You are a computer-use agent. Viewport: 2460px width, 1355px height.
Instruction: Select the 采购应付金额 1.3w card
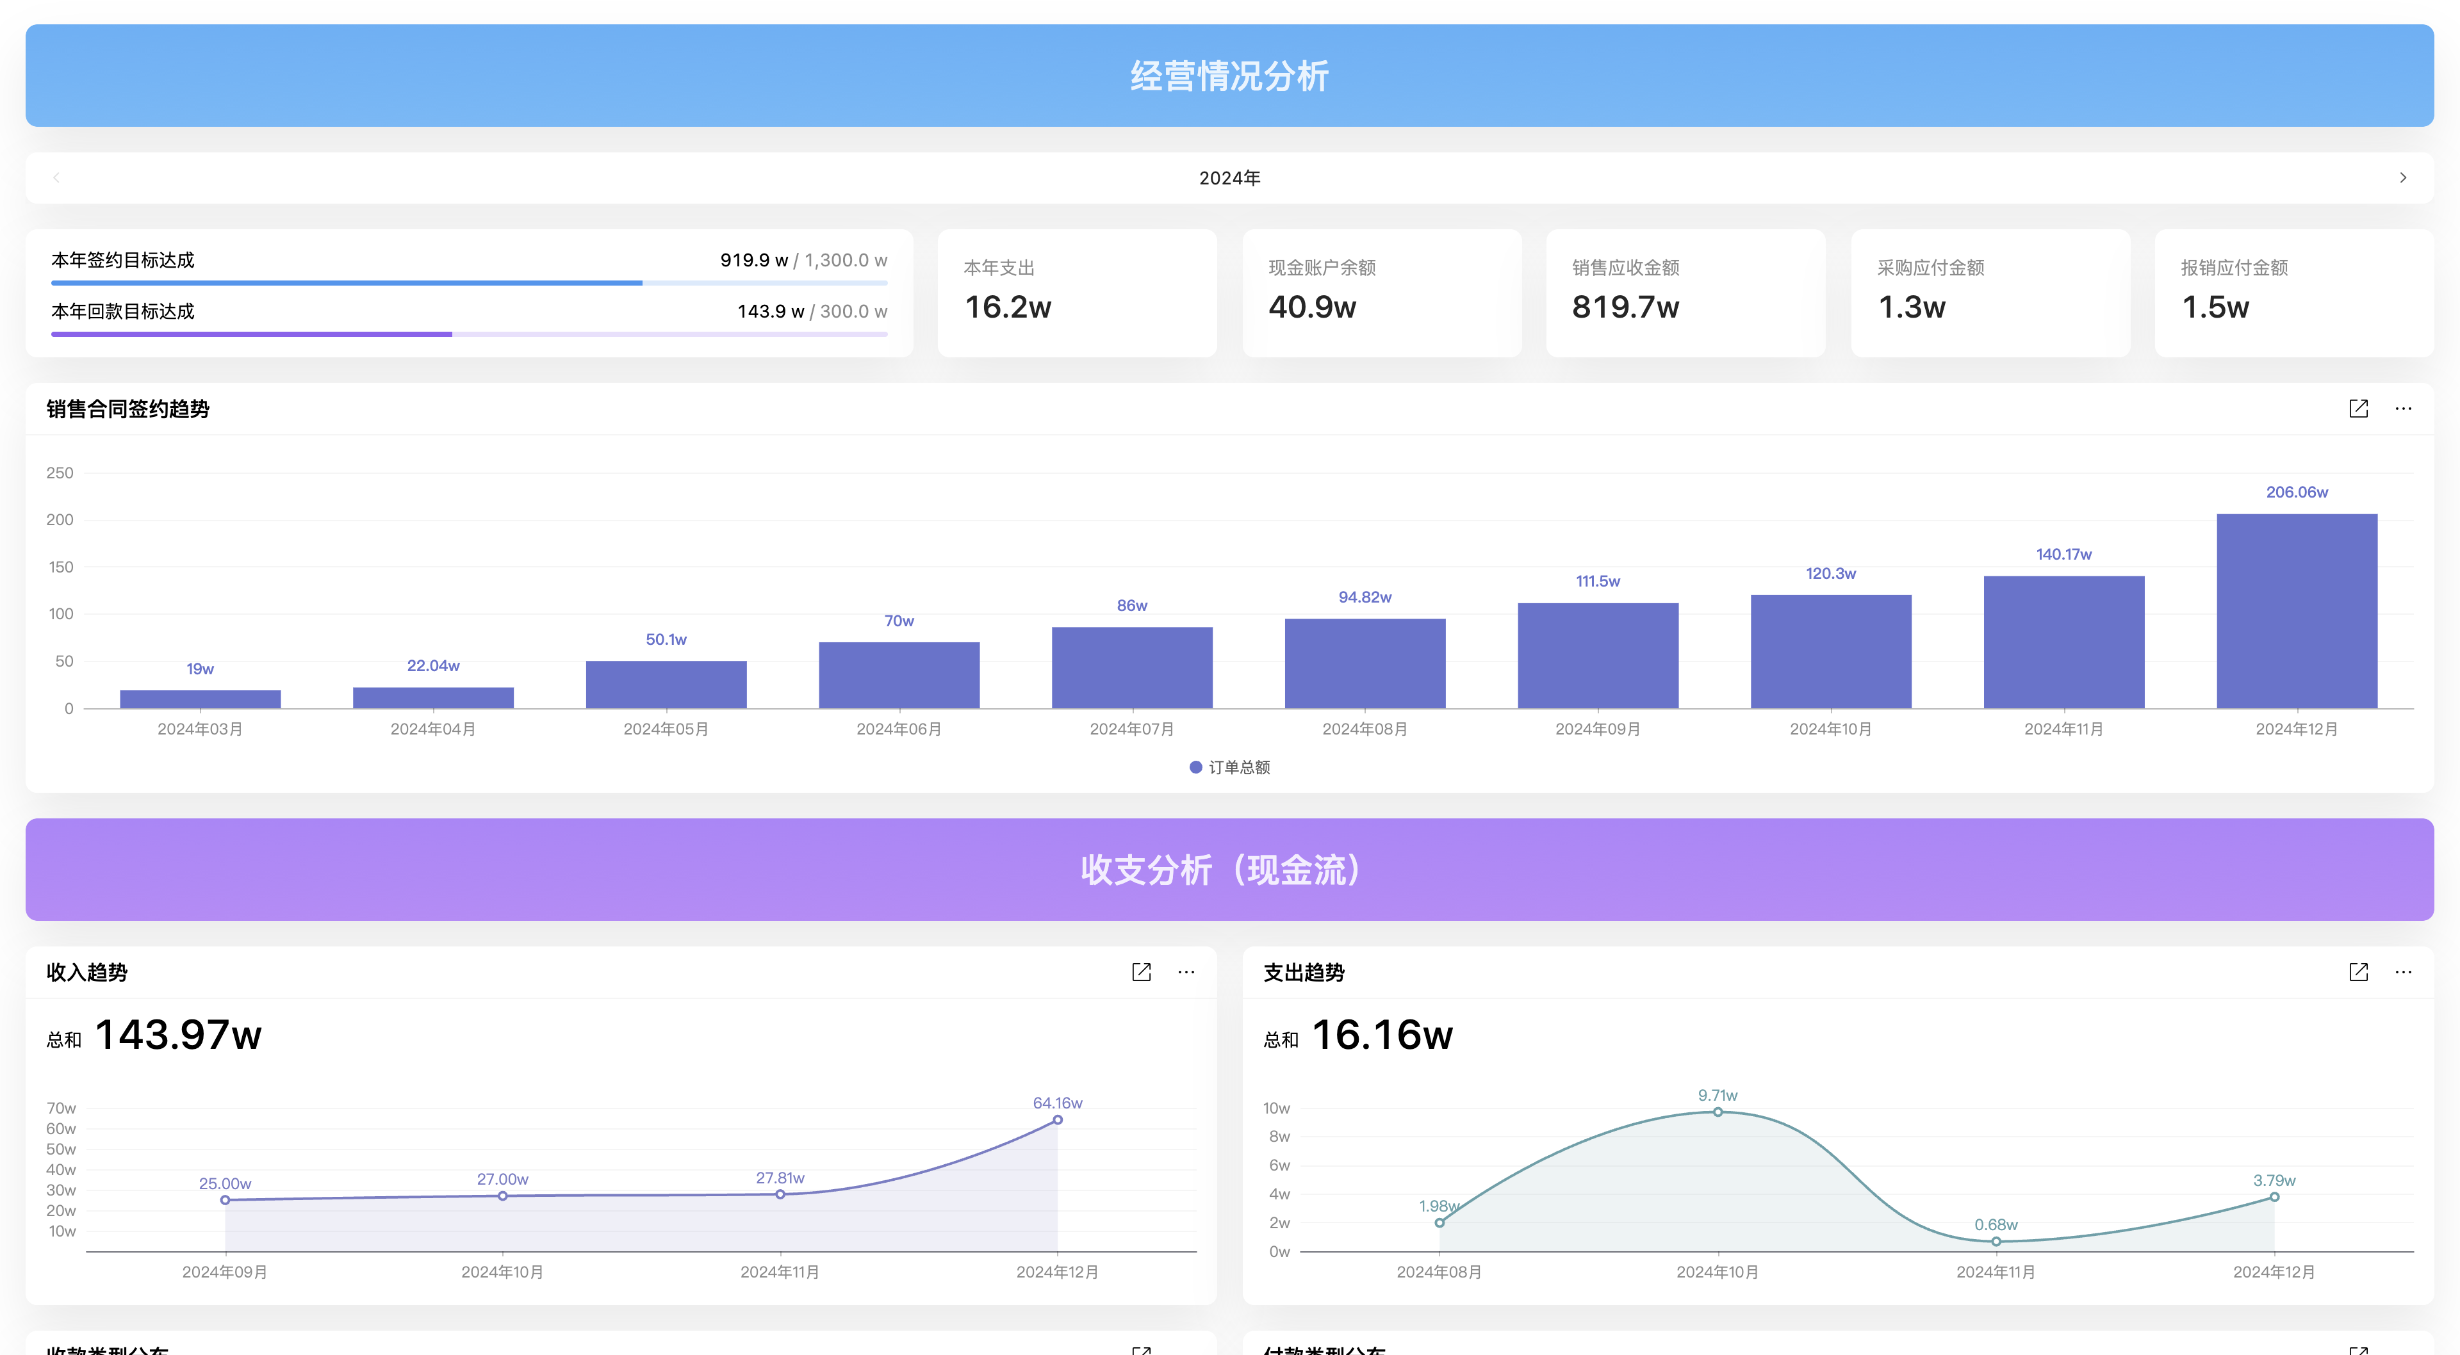point(1989,293)
